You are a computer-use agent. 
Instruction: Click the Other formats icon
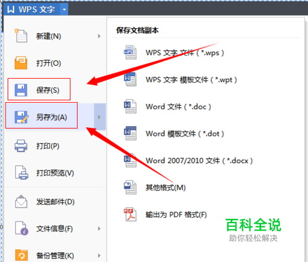130,187
